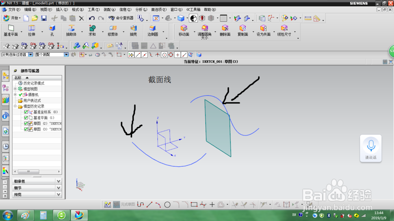Click the Undo arrow icon

(92, 18)
